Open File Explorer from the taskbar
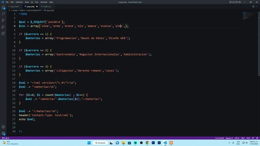The image size is (260, 146). click(x=123, y=143)
